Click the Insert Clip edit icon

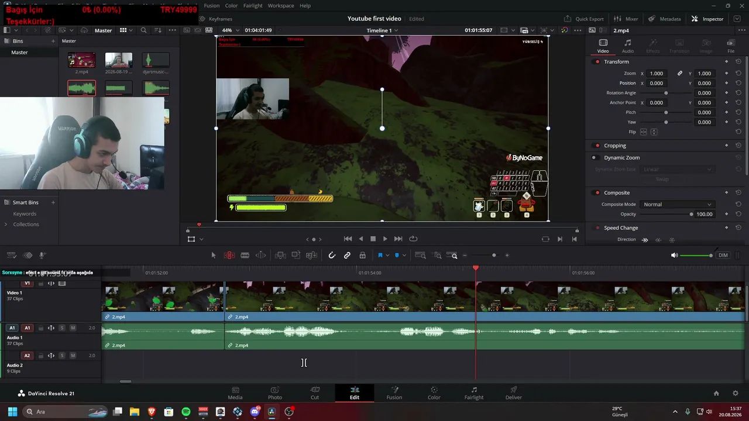[x=281, y=255]
